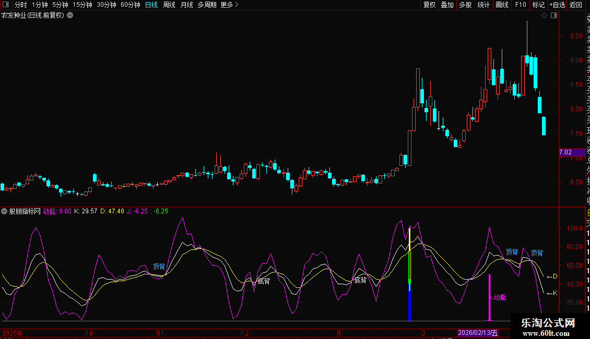The height and width of the screenshot is (339, 590).
Task: Select the 60分钟 period
Action: [130, 5]
